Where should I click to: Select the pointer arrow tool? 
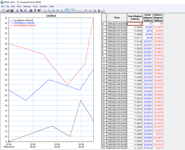(72, 10)
